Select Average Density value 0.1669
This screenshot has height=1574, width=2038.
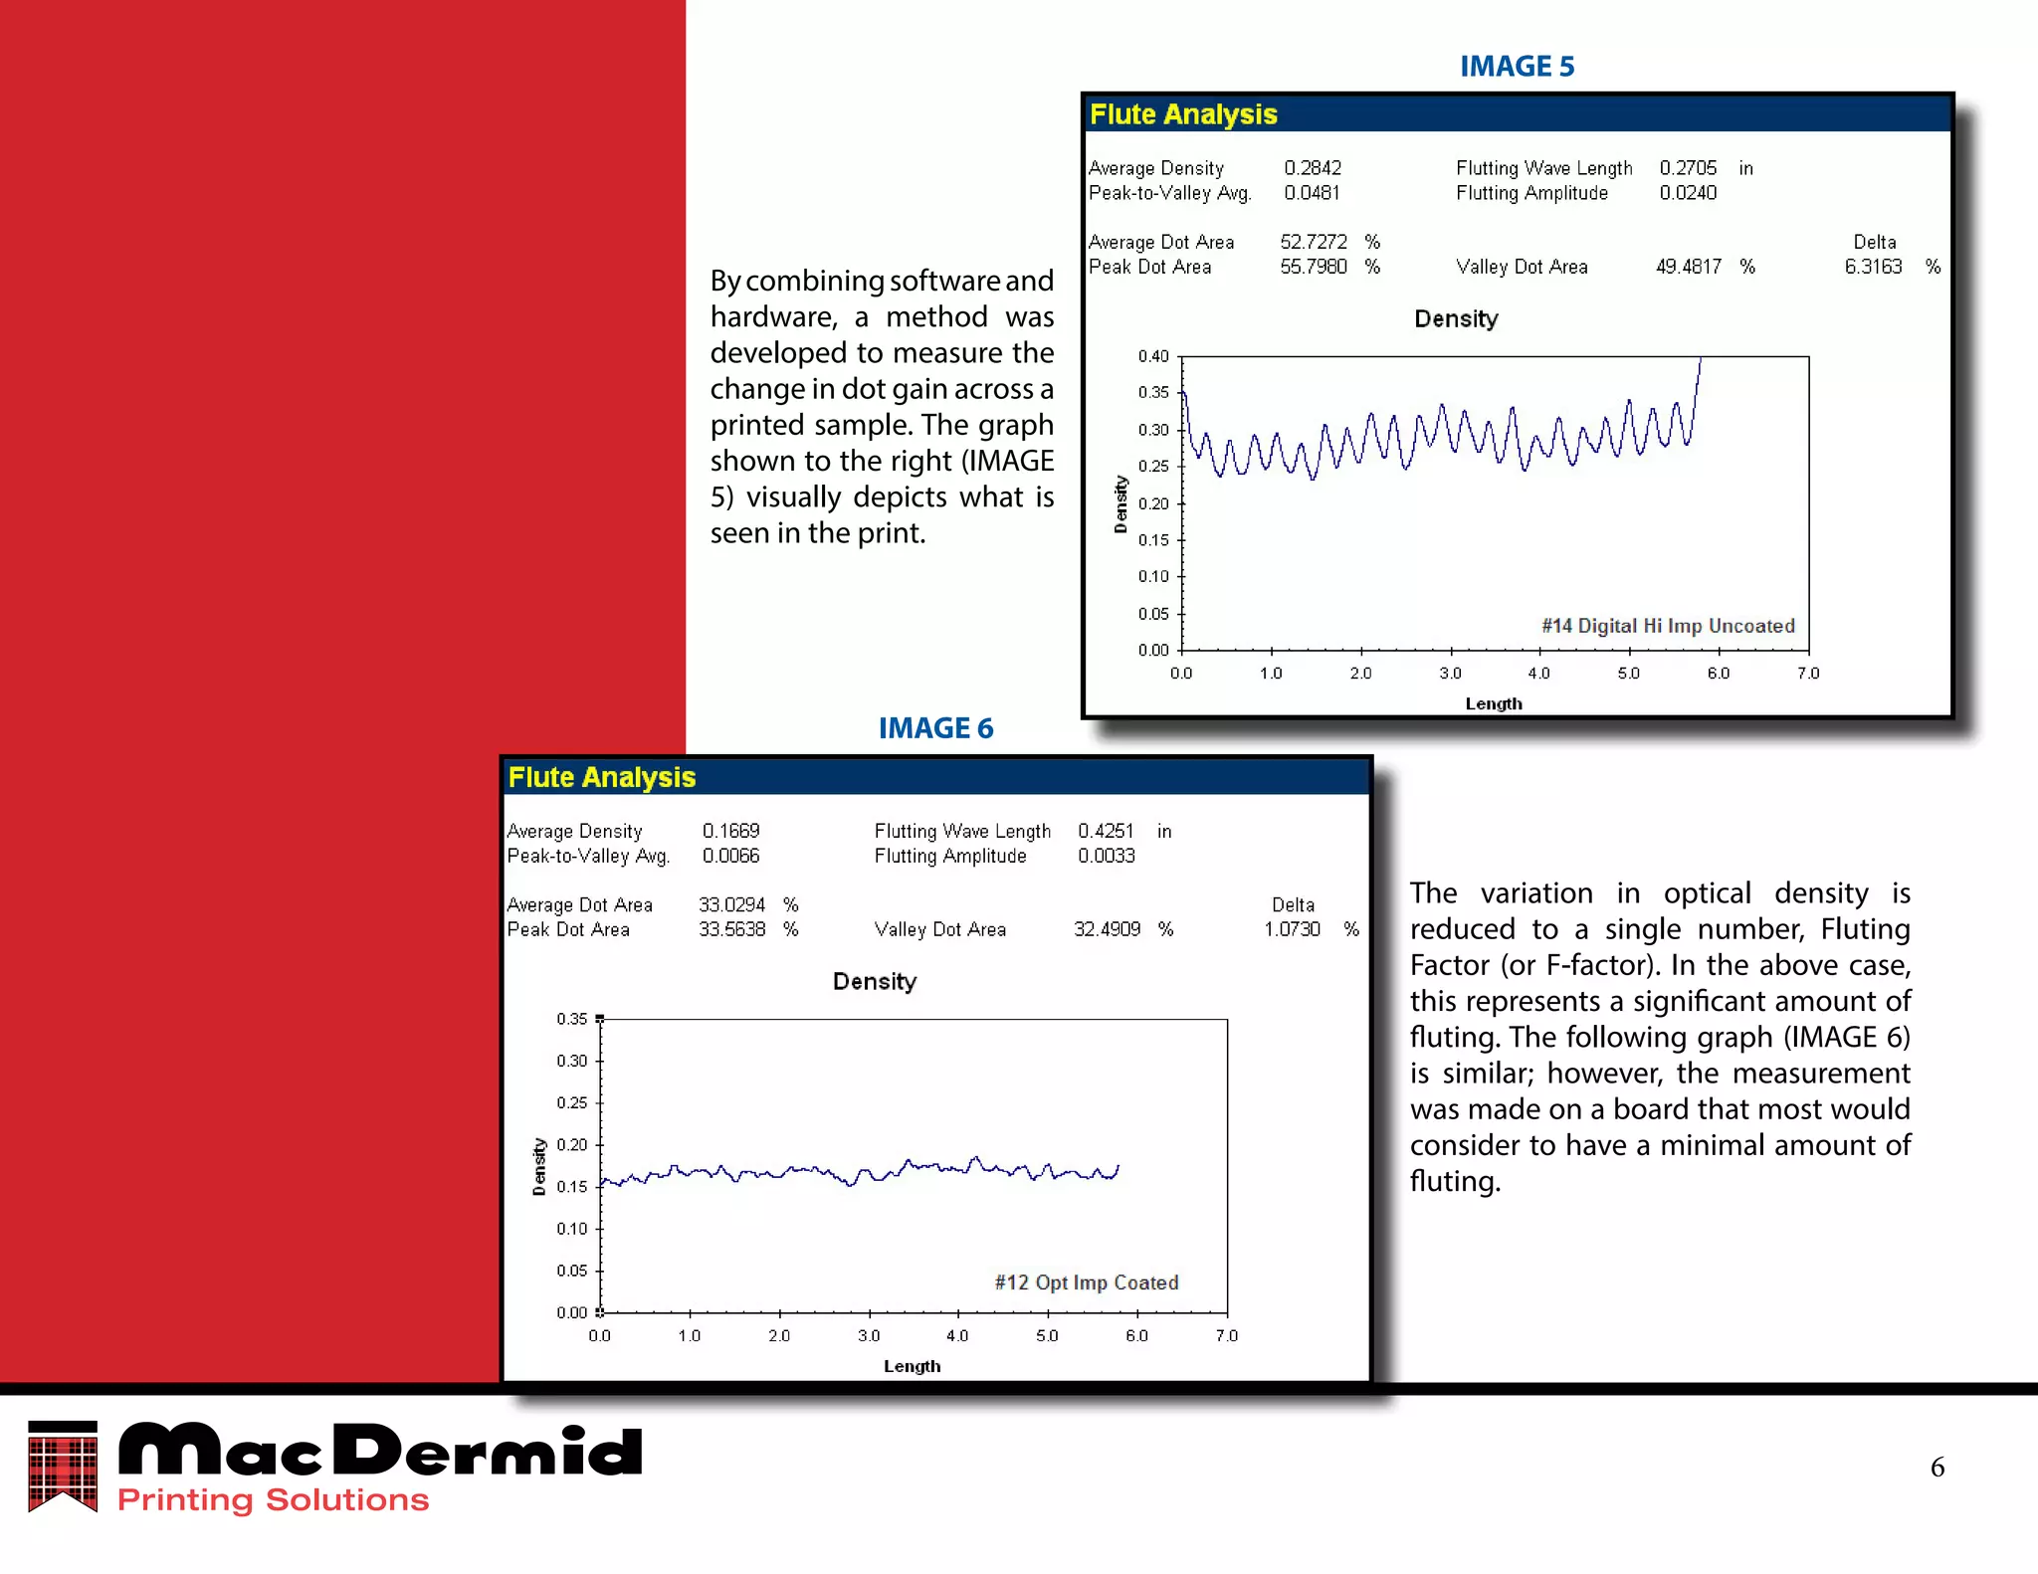point(730,831)
